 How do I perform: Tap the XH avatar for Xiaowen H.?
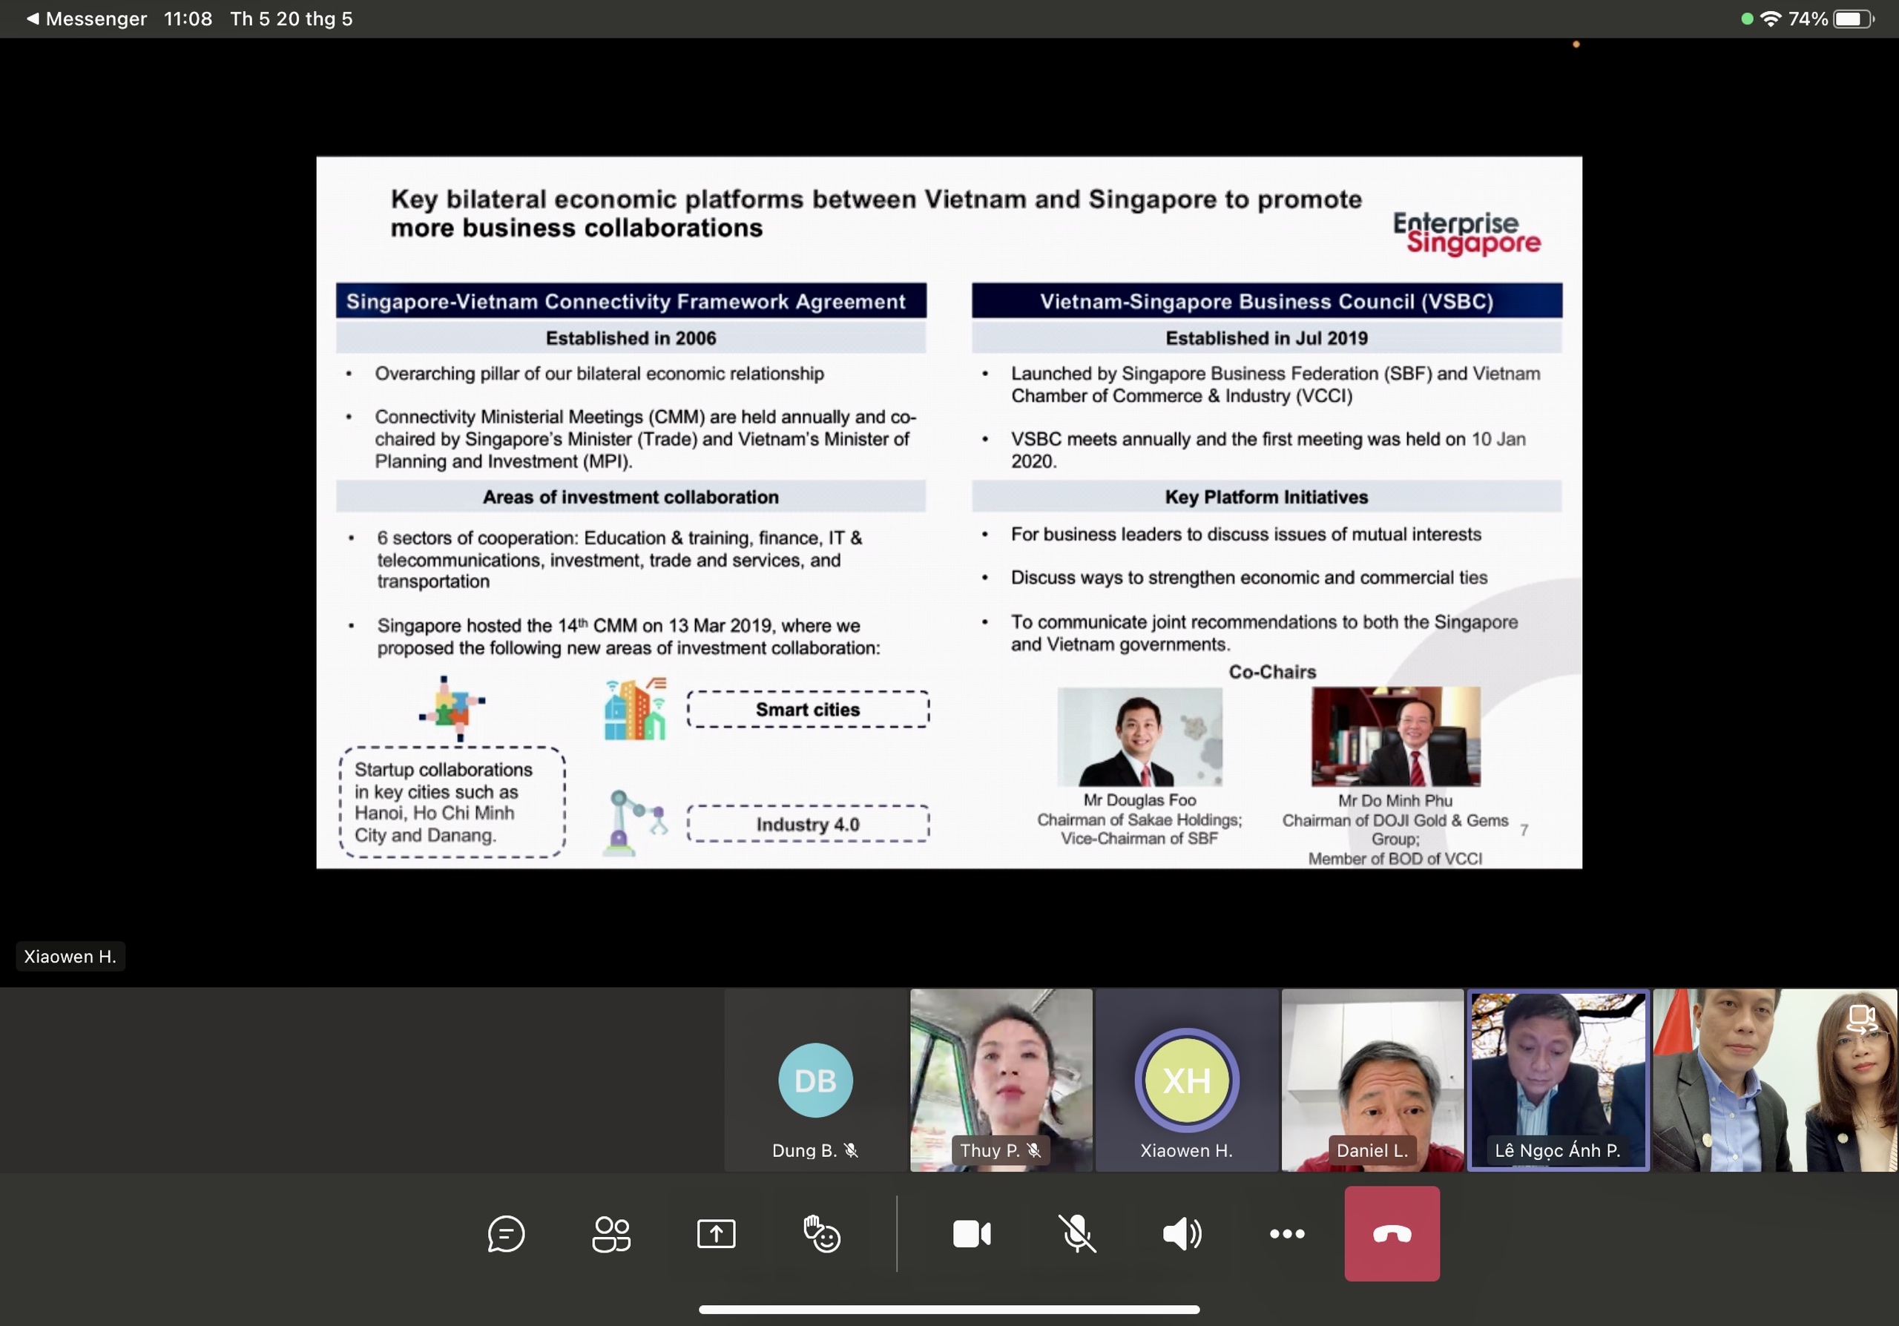(x=1186, y=1080)
